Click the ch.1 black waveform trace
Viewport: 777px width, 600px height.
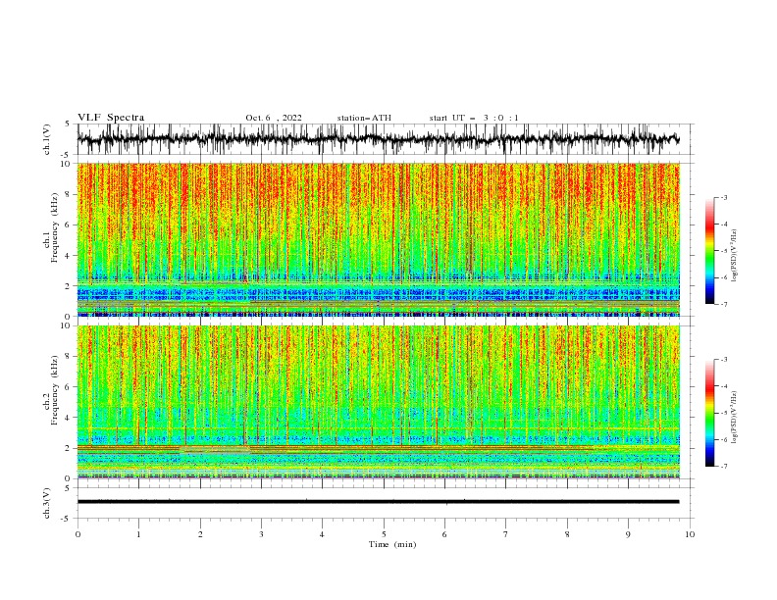(378, 139)
